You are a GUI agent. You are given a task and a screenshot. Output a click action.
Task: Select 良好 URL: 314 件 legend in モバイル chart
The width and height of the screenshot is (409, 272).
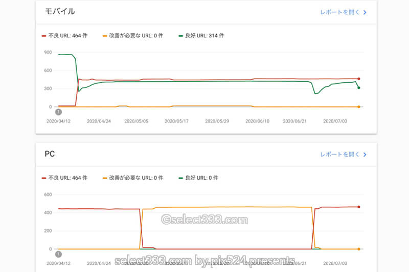(x=201, y=35)
